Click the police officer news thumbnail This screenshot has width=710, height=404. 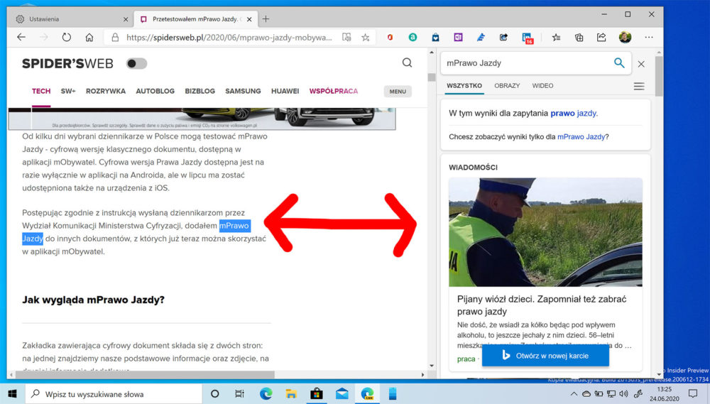(545, 232)
